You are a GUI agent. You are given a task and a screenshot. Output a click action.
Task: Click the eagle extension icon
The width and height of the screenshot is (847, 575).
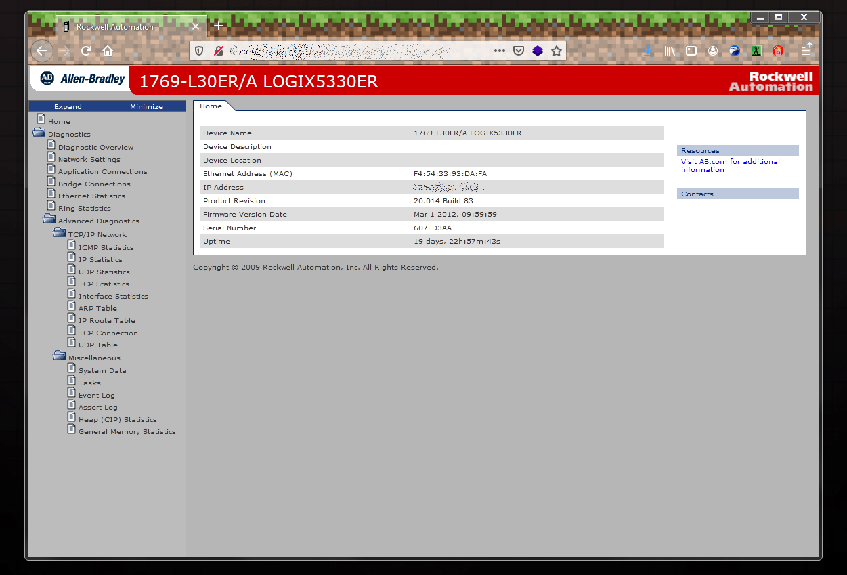click(x=735, y=51)
